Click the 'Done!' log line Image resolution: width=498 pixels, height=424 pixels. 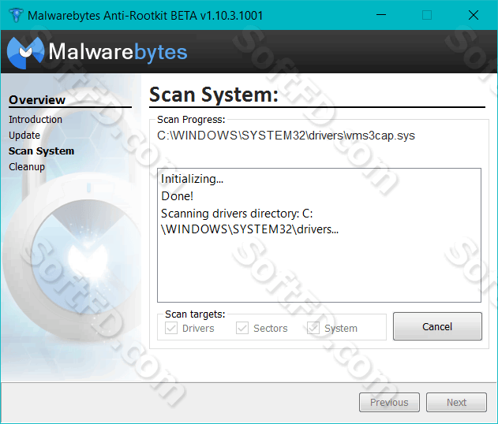click(x=178, y=196)
